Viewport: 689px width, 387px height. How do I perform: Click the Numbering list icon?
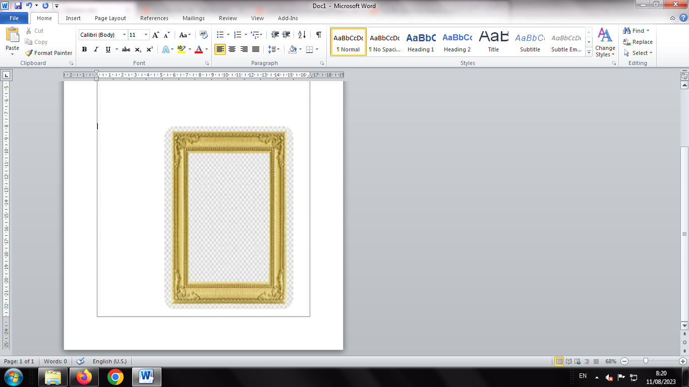pyautogui.click(x=238, y=35)
